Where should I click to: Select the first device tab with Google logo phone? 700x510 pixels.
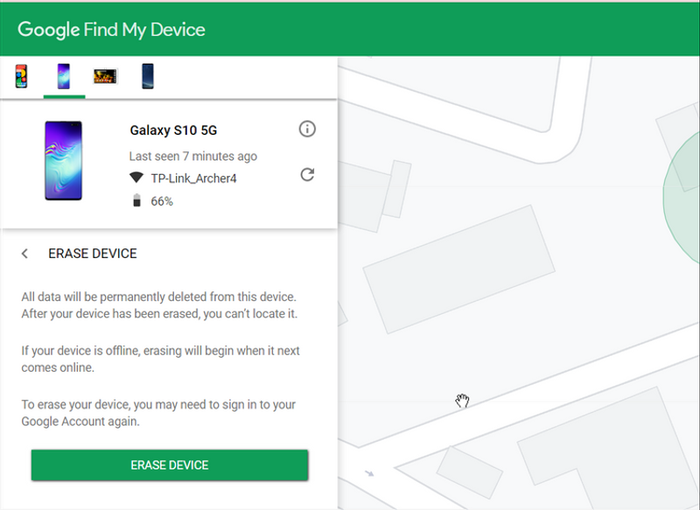coord(20,76)
